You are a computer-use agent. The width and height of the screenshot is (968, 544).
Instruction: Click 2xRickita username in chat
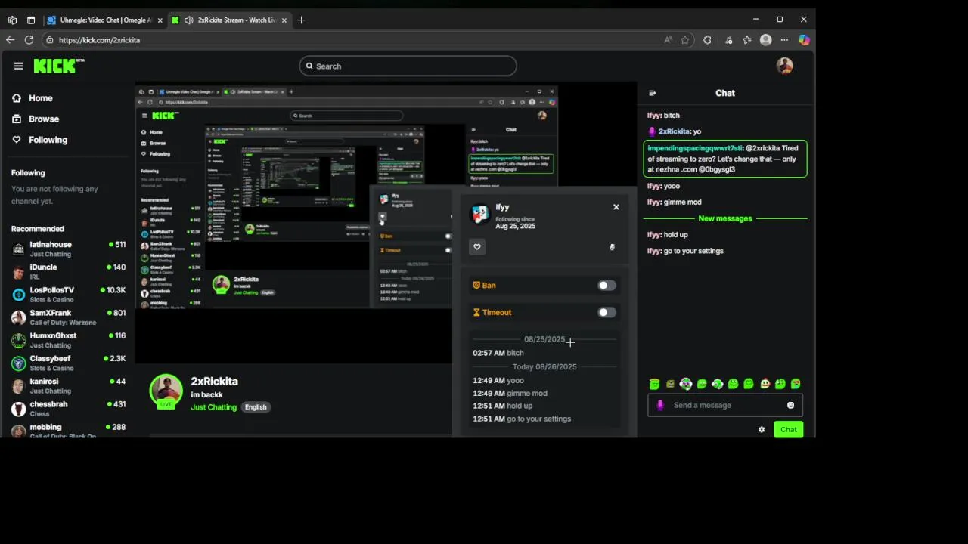[x=675, y=131]
